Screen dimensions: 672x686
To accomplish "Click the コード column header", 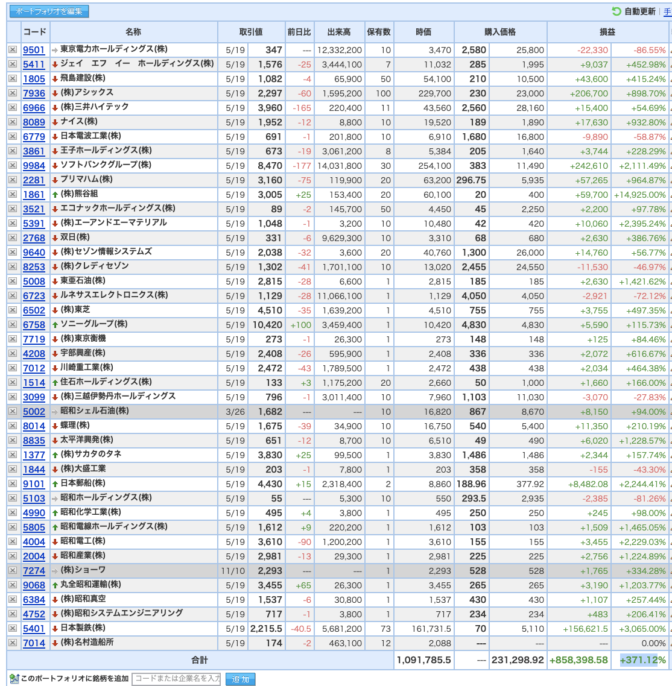I will click(x=35, y=32).
